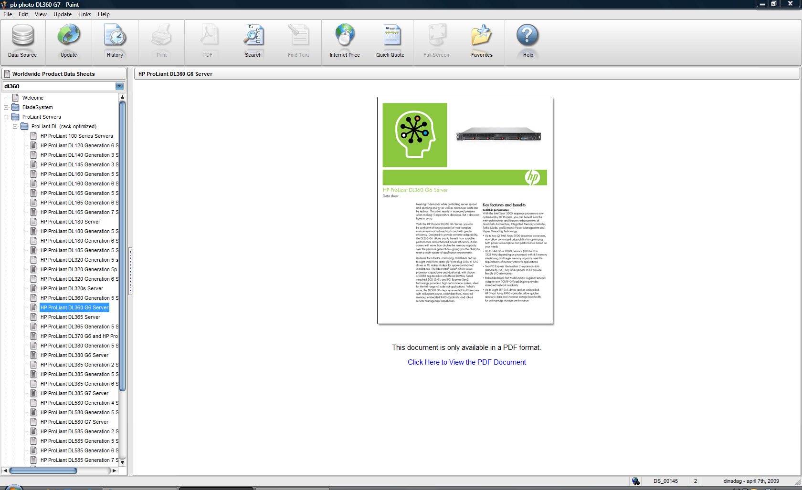802x490 pixels.
Task: Click the DL360 G6 data sheet thumbnail
Action: [x=465, y=210]
